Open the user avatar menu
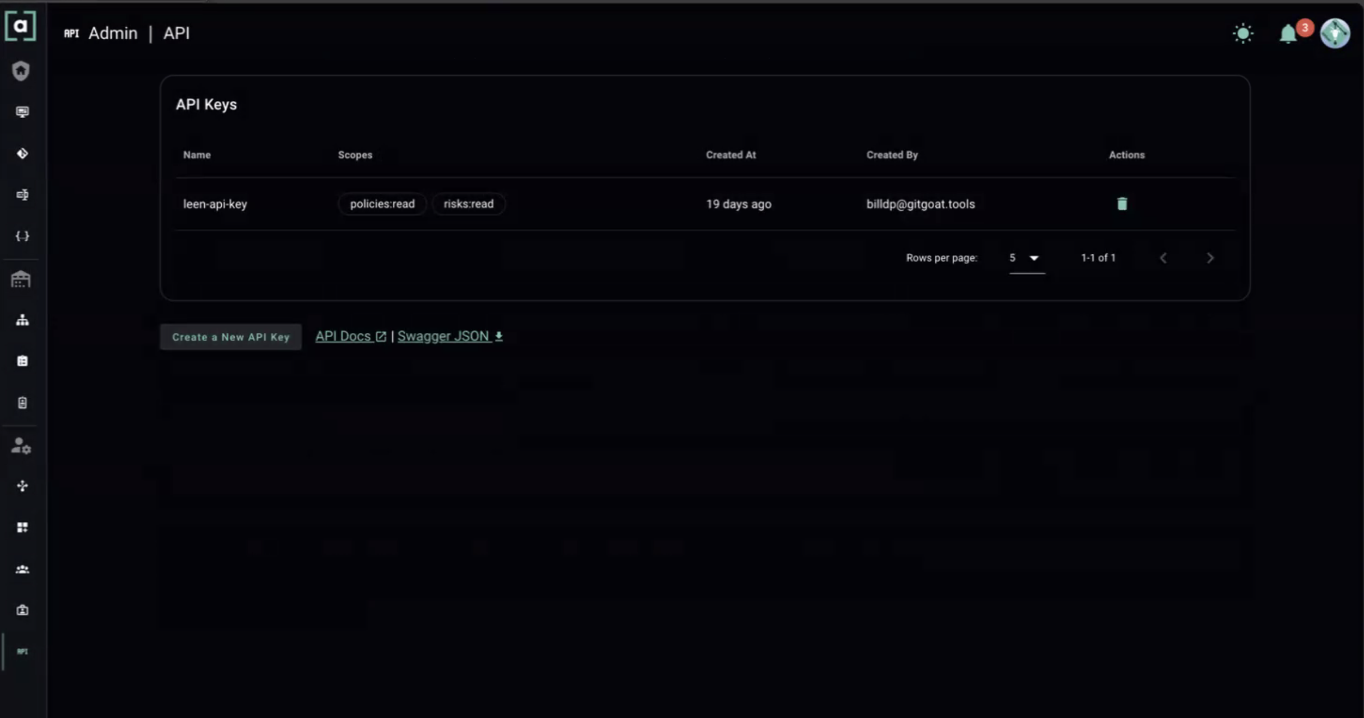1364x718 pixels. click(x=1335, y=34)
